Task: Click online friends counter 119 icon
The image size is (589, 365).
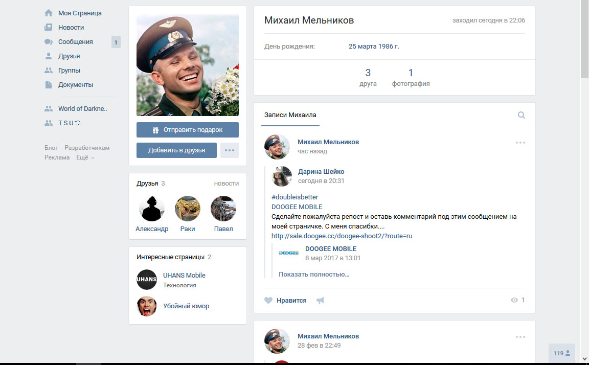Action: pos(561,353)
